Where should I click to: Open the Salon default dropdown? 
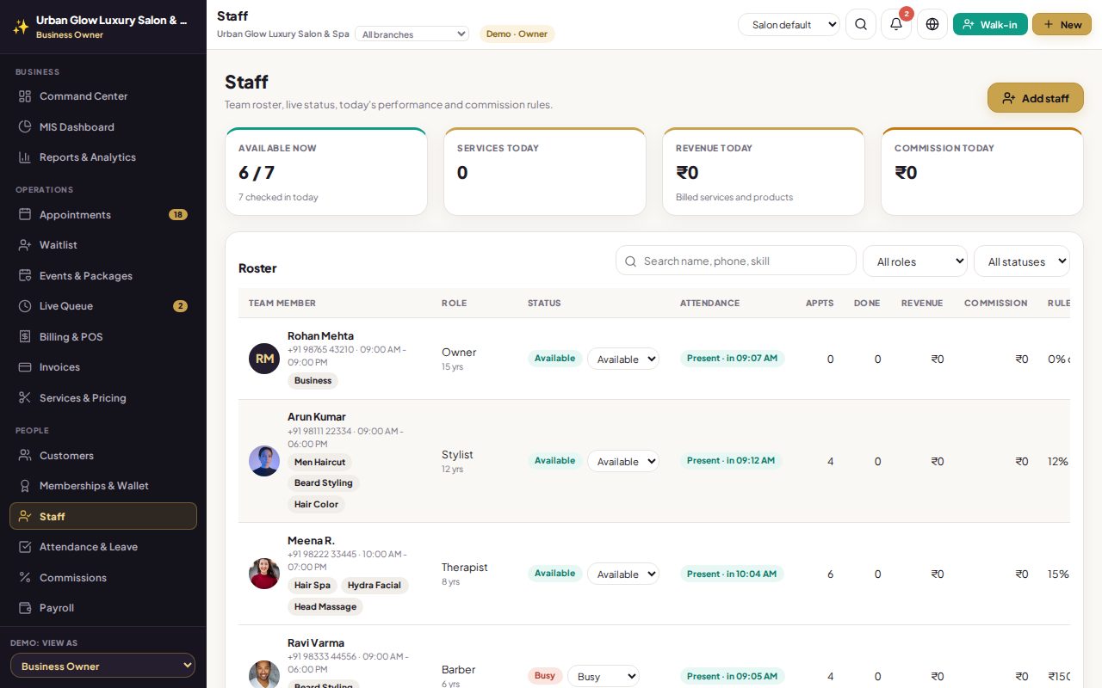tap(789, 25)
